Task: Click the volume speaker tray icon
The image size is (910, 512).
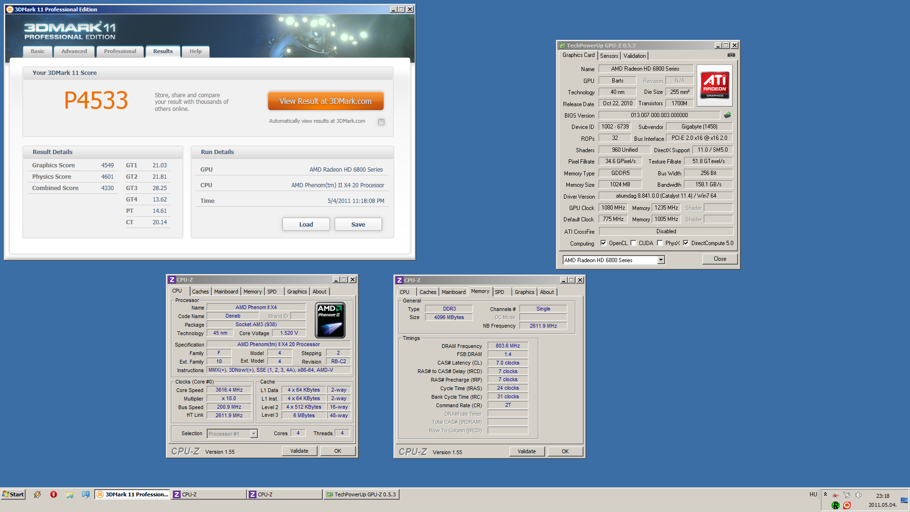Action: tap(858, 495)
